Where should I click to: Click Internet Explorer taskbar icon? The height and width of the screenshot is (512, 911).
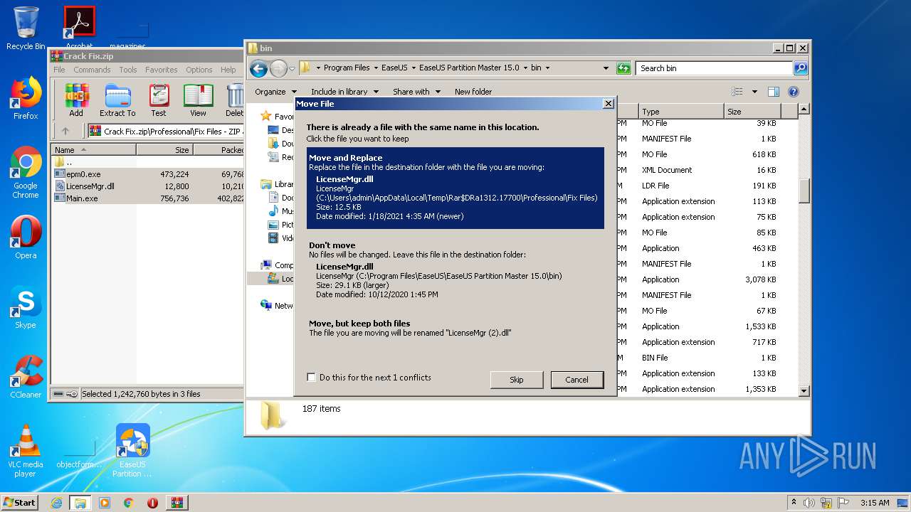(x=56, y=503)
